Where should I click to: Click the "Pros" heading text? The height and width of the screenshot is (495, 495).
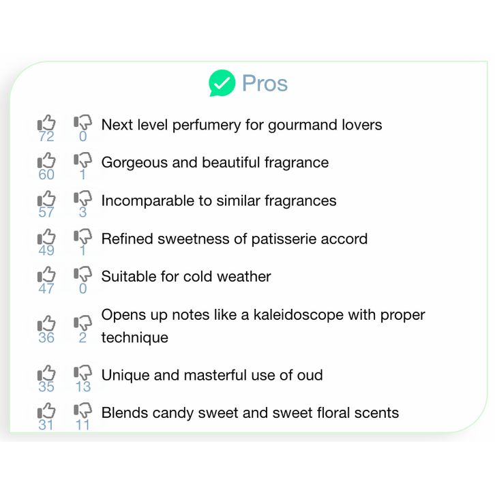pyautogui.click(x=265, y=83)
